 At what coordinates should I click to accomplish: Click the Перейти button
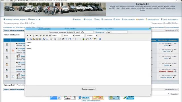click(x=174, y=94)
